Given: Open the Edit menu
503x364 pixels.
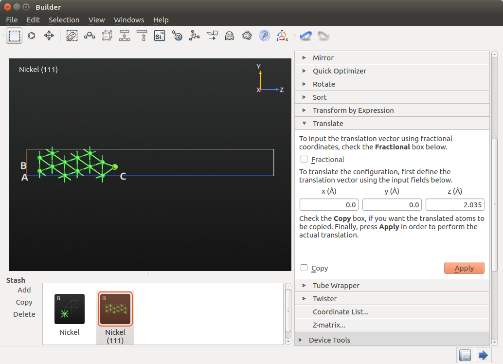Looking at the screenshot, I should pos(33,20).
